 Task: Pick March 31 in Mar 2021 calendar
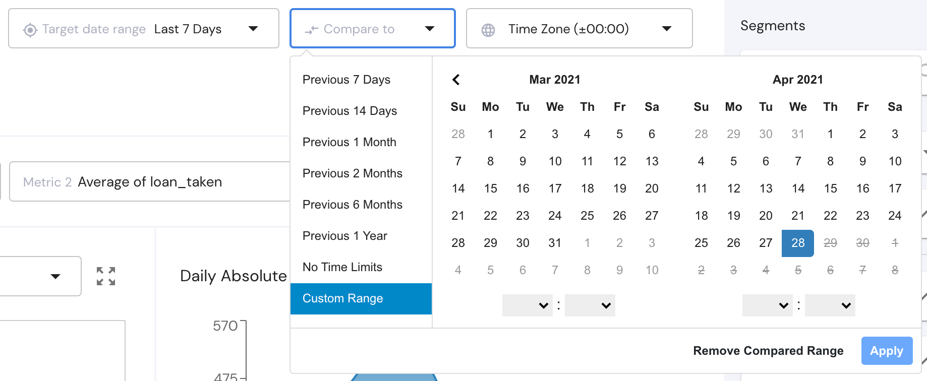[x=555, y=243]
